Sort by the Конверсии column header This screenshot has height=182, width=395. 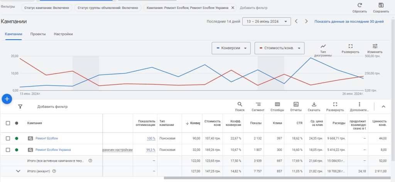pyautogui.click(x=193, y=123)
